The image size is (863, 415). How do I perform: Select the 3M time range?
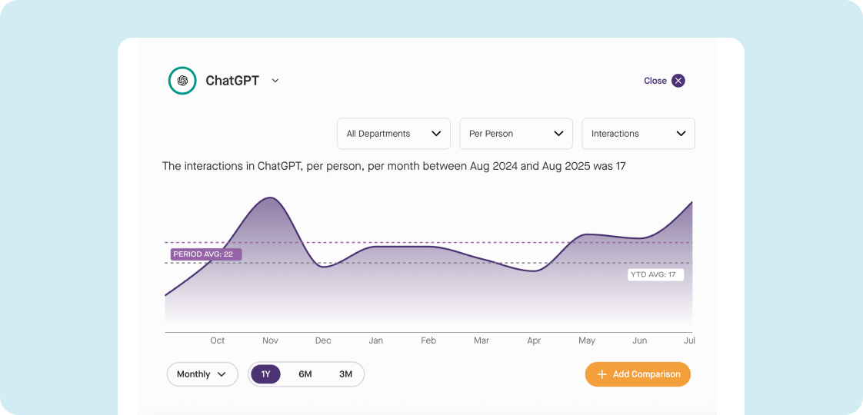pyautogui.click(x=345, y=374)
